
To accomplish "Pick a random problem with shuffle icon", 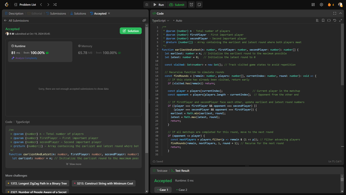I will pos(55,4).
